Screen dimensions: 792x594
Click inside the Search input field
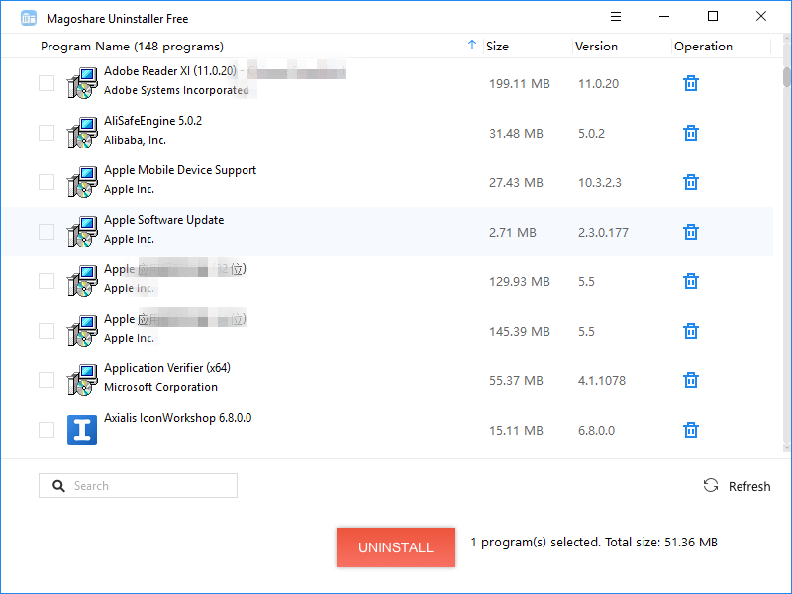tap(148, 486)
